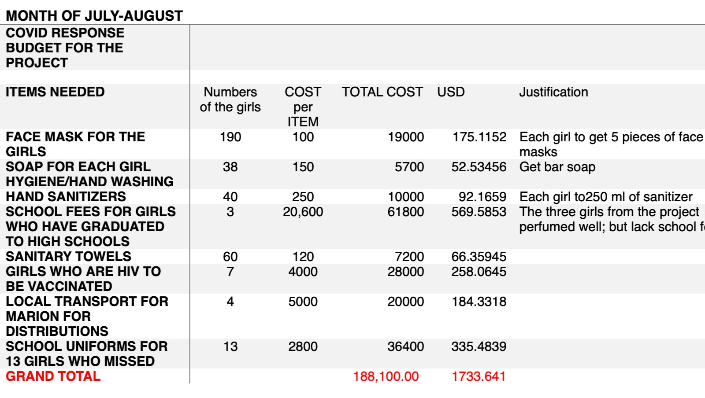Select the COST per ITEM header cell

303,107
